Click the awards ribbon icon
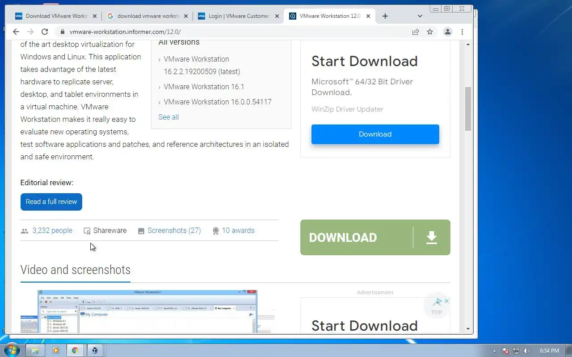 tap(216, 231)
